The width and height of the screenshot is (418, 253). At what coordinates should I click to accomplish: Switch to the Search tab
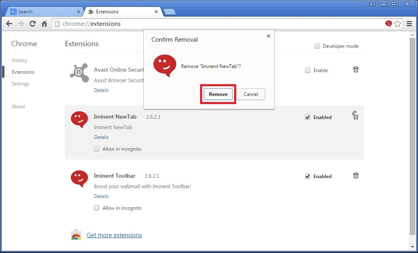(x=45, y=12)
